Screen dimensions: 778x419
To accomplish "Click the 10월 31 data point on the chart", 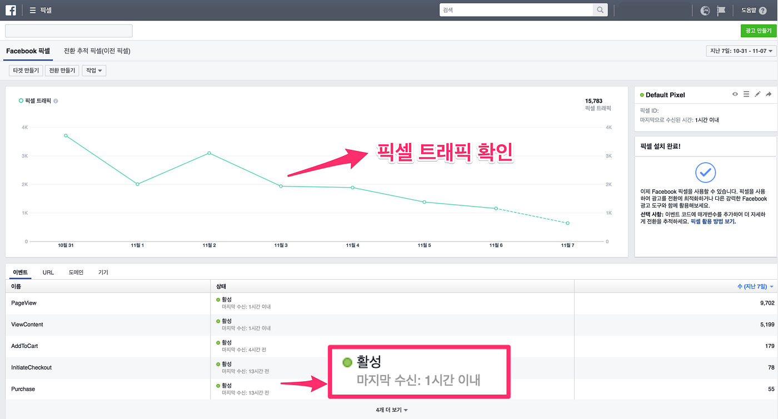I will coord(66,135).
